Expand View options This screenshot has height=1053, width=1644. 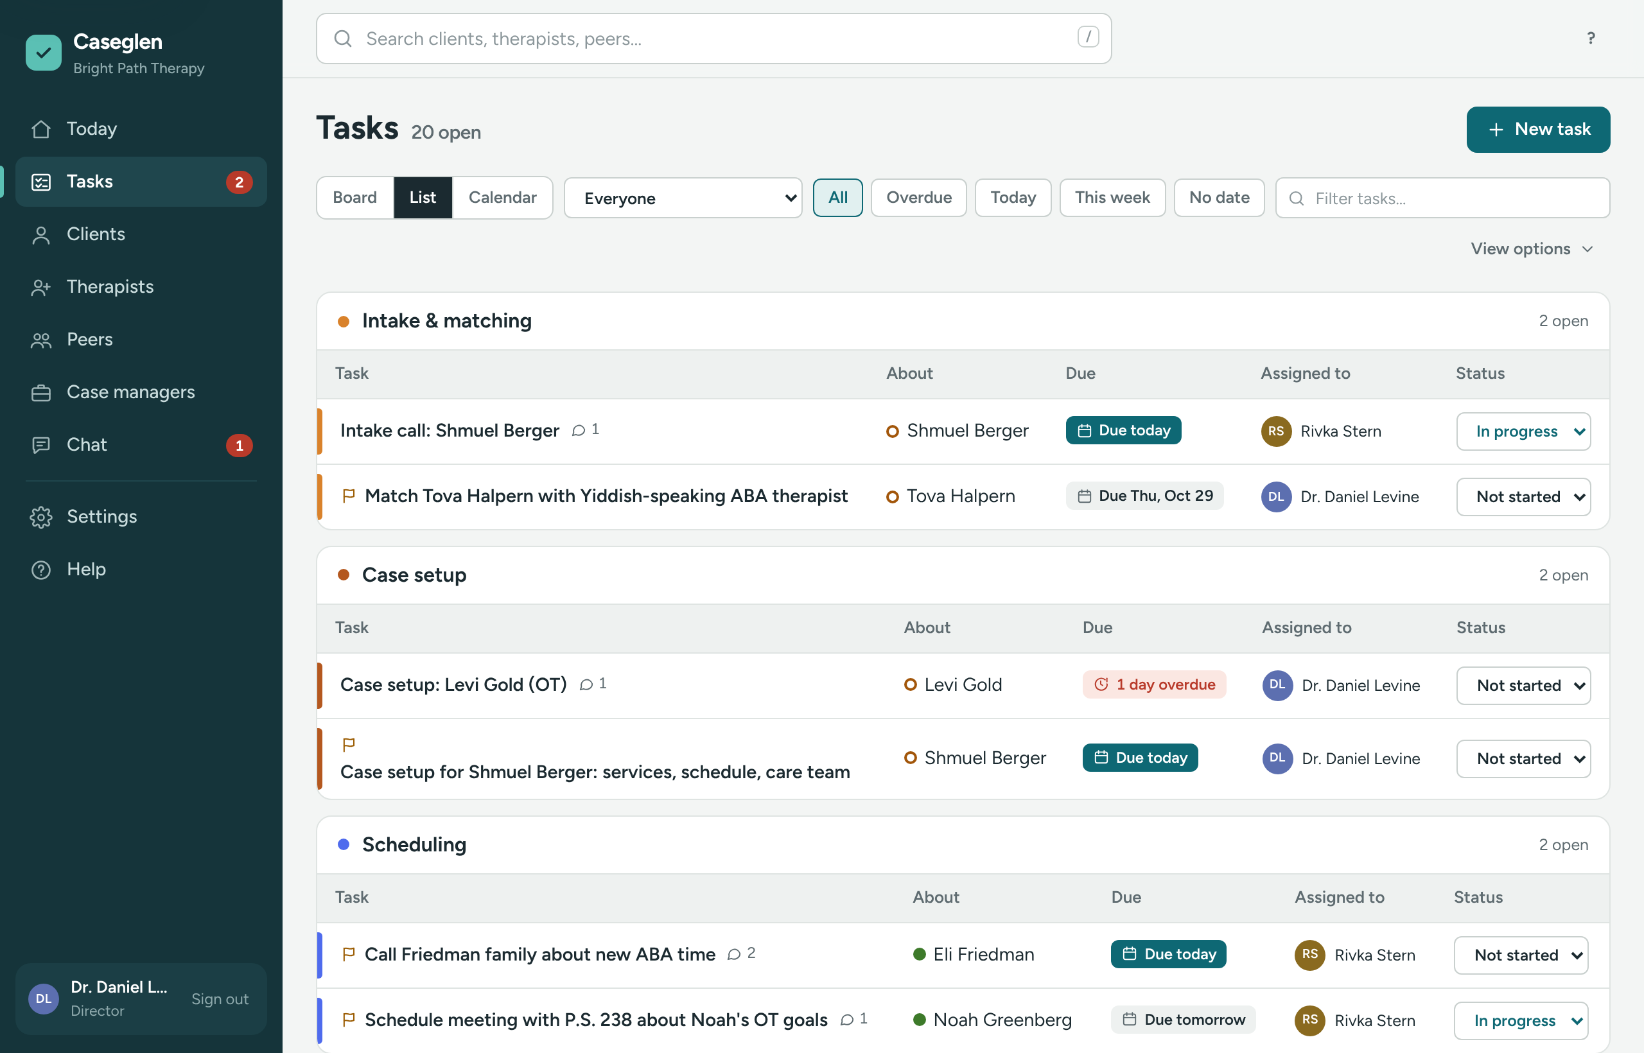click(1532, 249)
